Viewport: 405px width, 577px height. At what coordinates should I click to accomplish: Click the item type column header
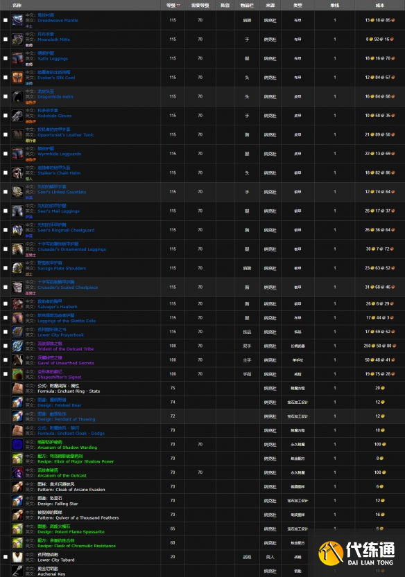(298, 5)
